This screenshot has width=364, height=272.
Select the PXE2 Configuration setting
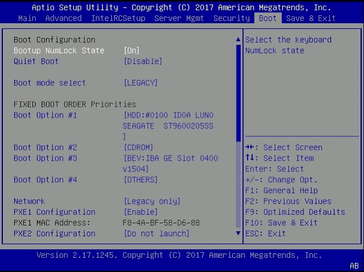[x=55, y=233]
